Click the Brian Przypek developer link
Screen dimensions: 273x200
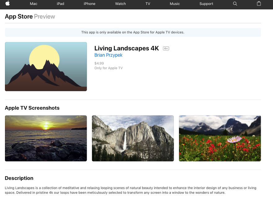(108, 55)
